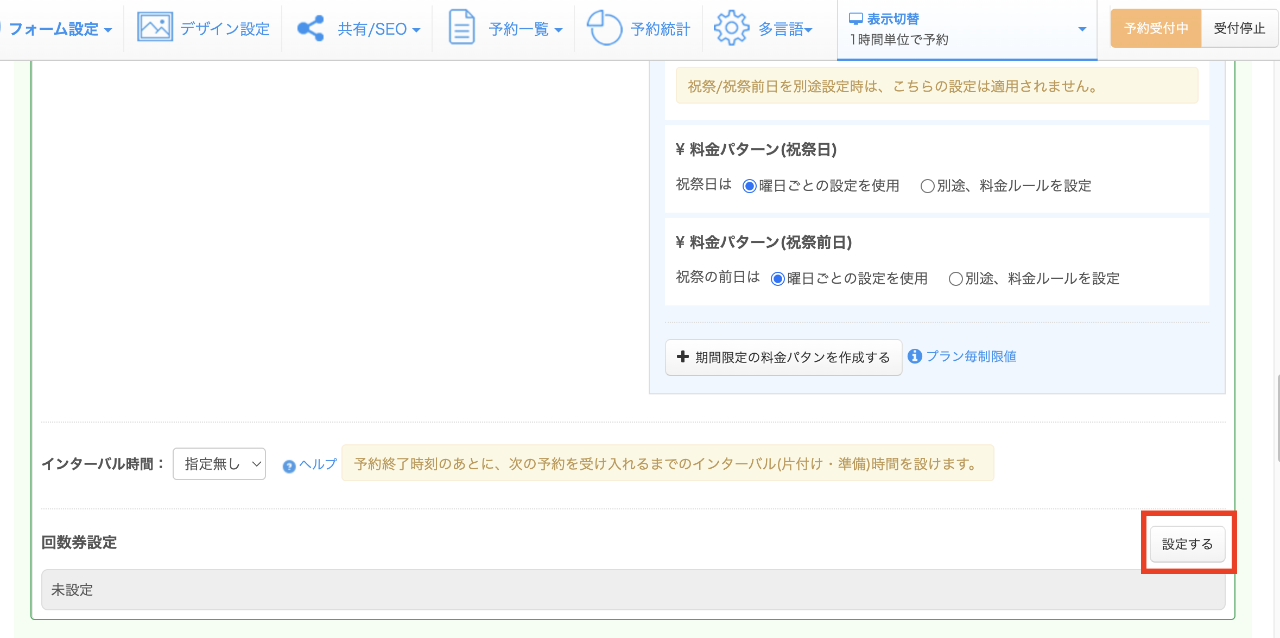The width and height of the screenshot is (1280, 638).
Task: Open the インターバル時間 dropdown
Action: pyautogui.click(x=219, y=464)
